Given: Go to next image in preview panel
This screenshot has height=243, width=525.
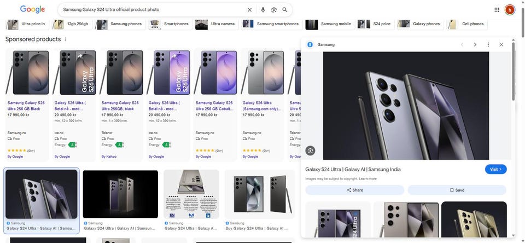Looking at the screenshot, I should pos(475,44).
